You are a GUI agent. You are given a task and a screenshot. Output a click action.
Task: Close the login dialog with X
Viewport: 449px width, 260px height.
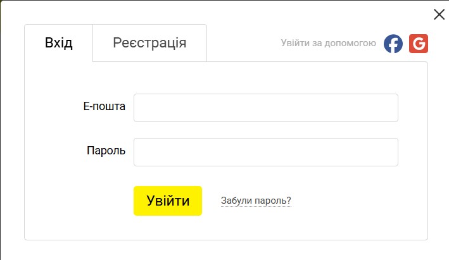(x=439, y=15)
